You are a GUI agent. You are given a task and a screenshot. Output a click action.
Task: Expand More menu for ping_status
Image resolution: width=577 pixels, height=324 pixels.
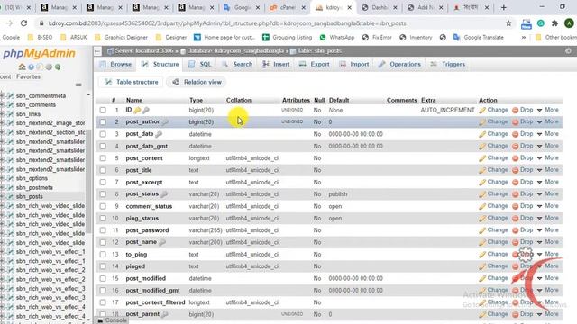(x=548, y=218)
